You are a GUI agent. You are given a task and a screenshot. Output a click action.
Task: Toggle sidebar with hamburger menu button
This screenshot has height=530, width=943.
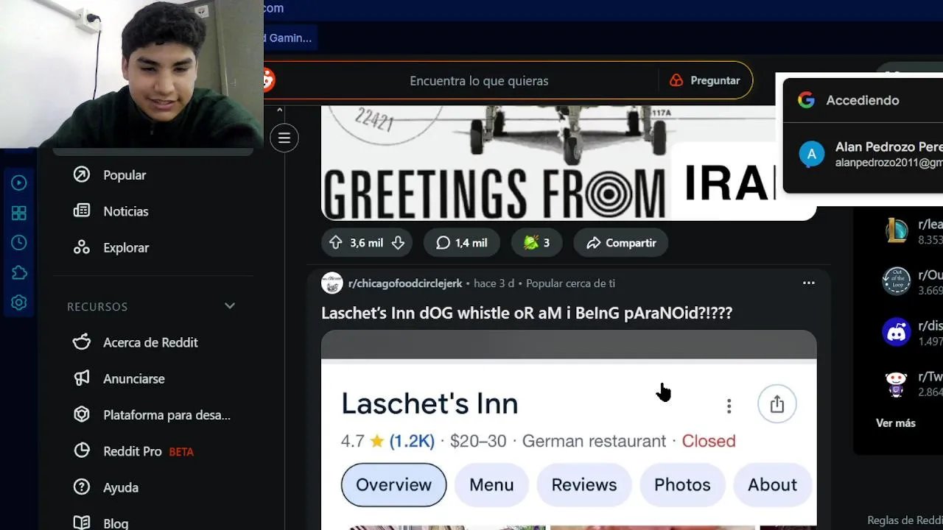284,138
